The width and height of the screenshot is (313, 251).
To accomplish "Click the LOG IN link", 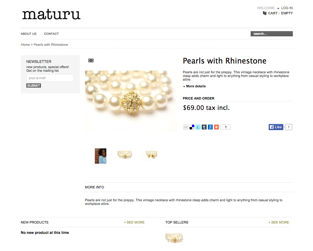I will [x=287, y=8].
